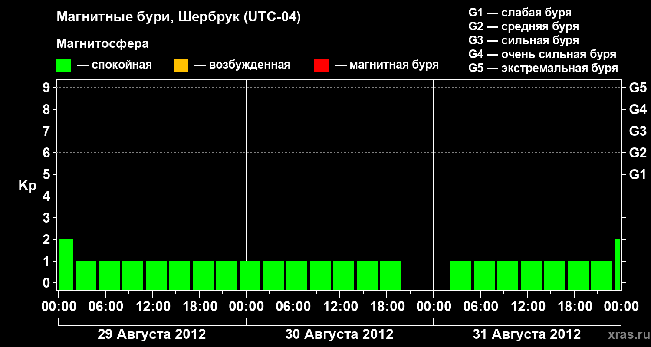This screenshot has height=347, width=651.
Task: Click the 'Магнитосфера' legend heading
Action: pos(102,44)
